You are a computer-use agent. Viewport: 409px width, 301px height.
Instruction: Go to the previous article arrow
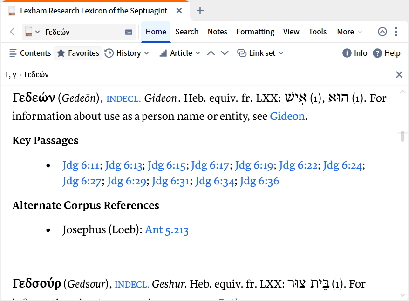(x=211, y=53)
